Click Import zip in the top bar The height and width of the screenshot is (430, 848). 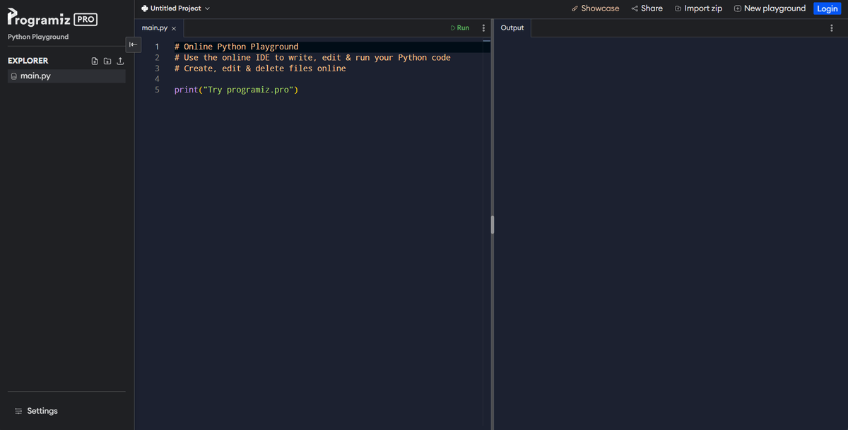pyautogui.click(x=698, y=8)
